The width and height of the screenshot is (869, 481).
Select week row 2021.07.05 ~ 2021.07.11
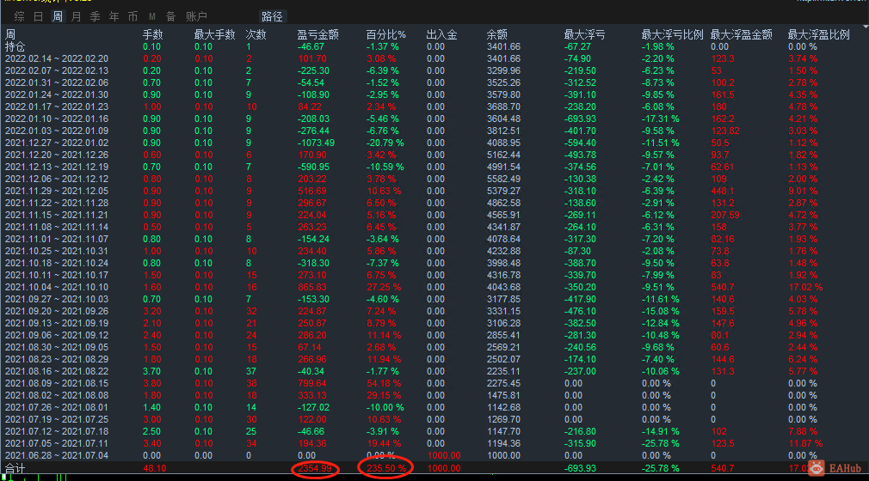coord(434,443)
